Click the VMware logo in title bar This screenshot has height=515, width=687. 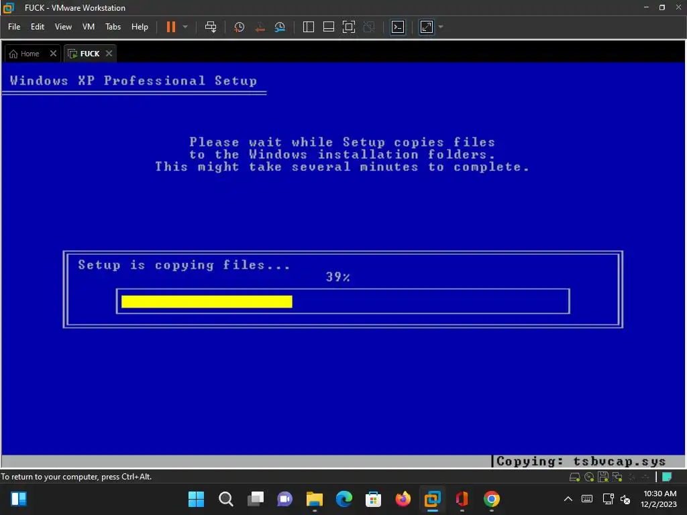[x=8, y=7]
